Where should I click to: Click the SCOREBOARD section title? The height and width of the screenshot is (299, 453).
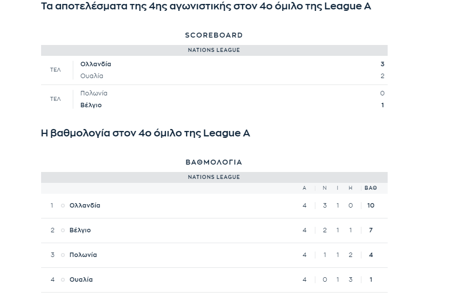coord(214,35)
